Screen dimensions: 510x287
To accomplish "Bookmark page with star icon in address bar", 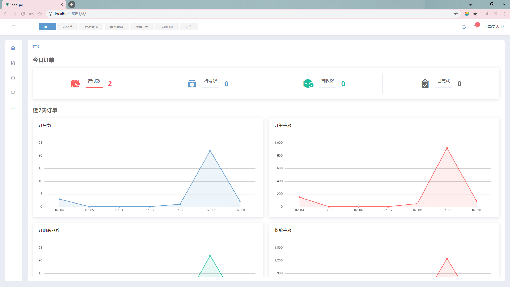I will (x=456, y=14).
